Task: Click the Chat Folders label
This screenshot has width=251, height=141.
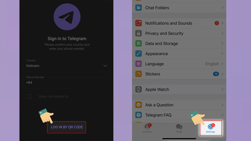Action: [157, 8]
